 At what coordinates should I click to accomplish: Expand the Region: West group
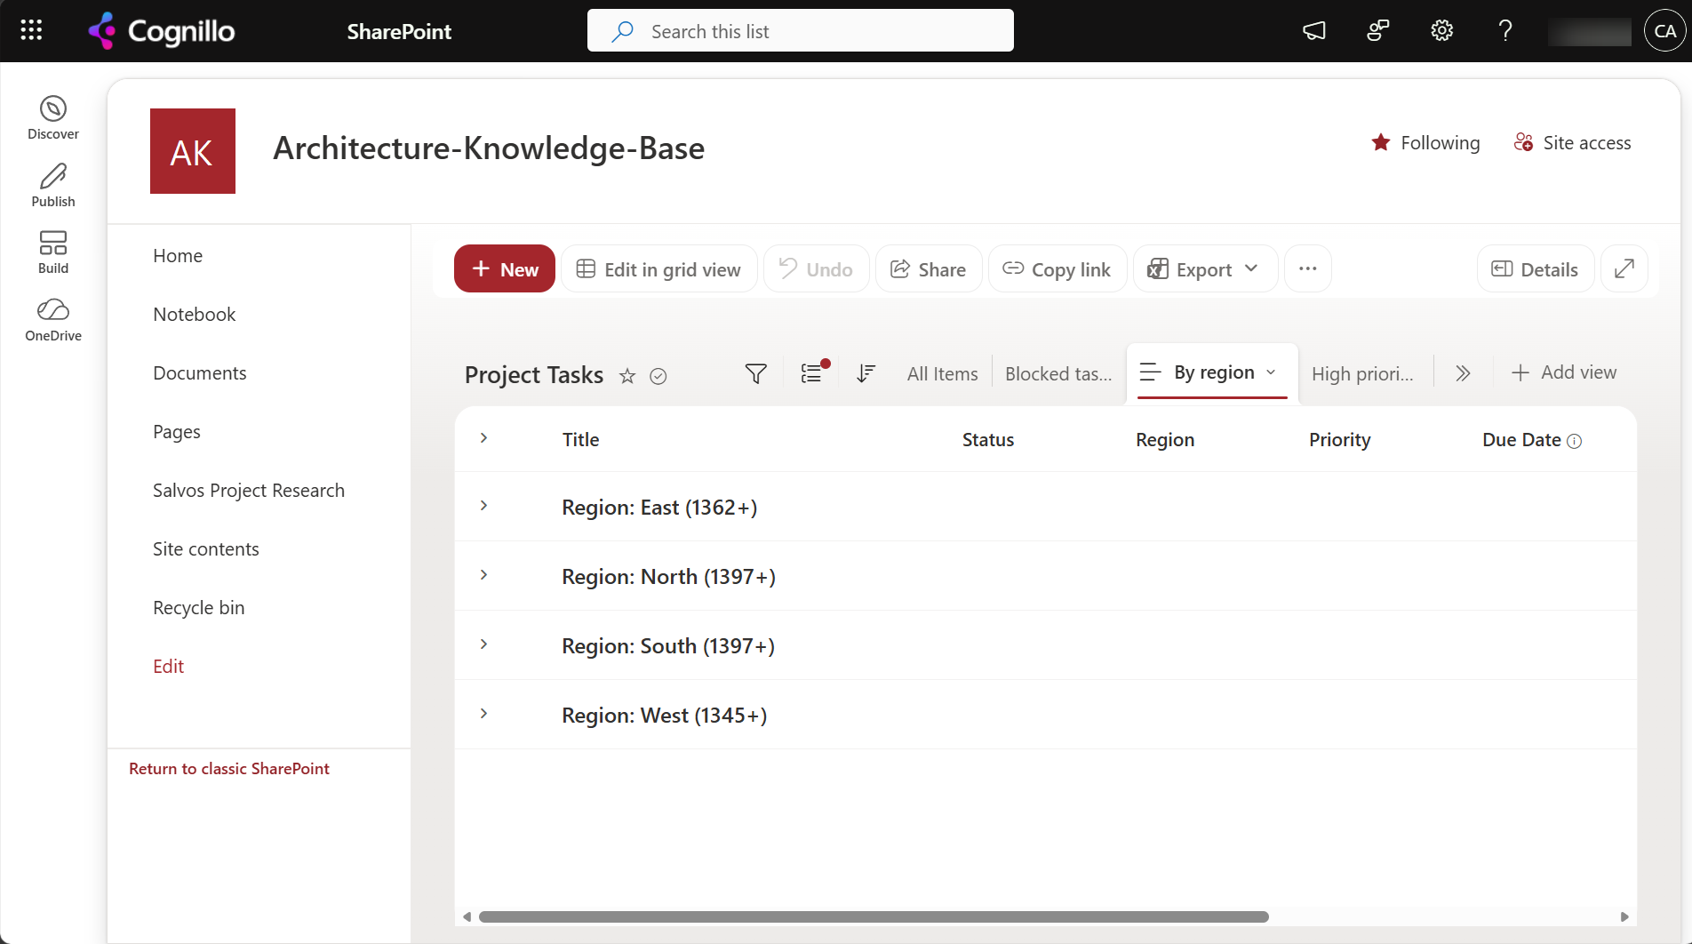click(x=483, y=713)
